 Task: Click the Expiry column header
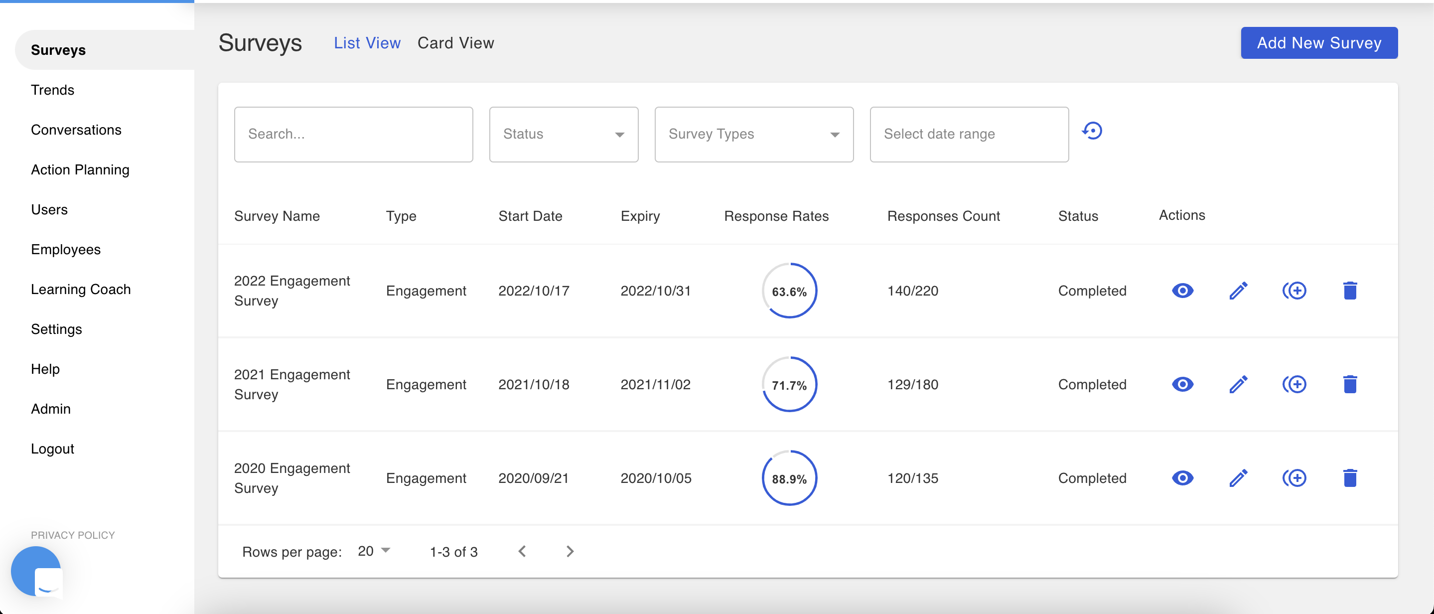point(640,216)
